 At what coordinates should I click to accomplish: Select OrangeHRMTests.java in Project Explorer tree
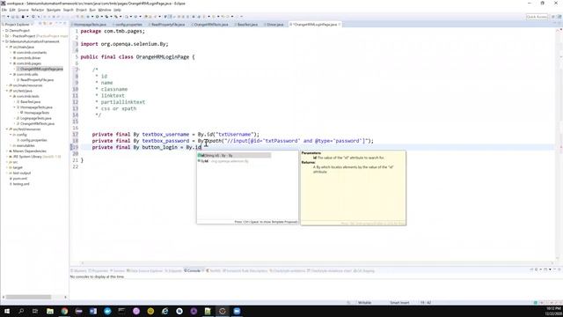[x=37, y=123]
